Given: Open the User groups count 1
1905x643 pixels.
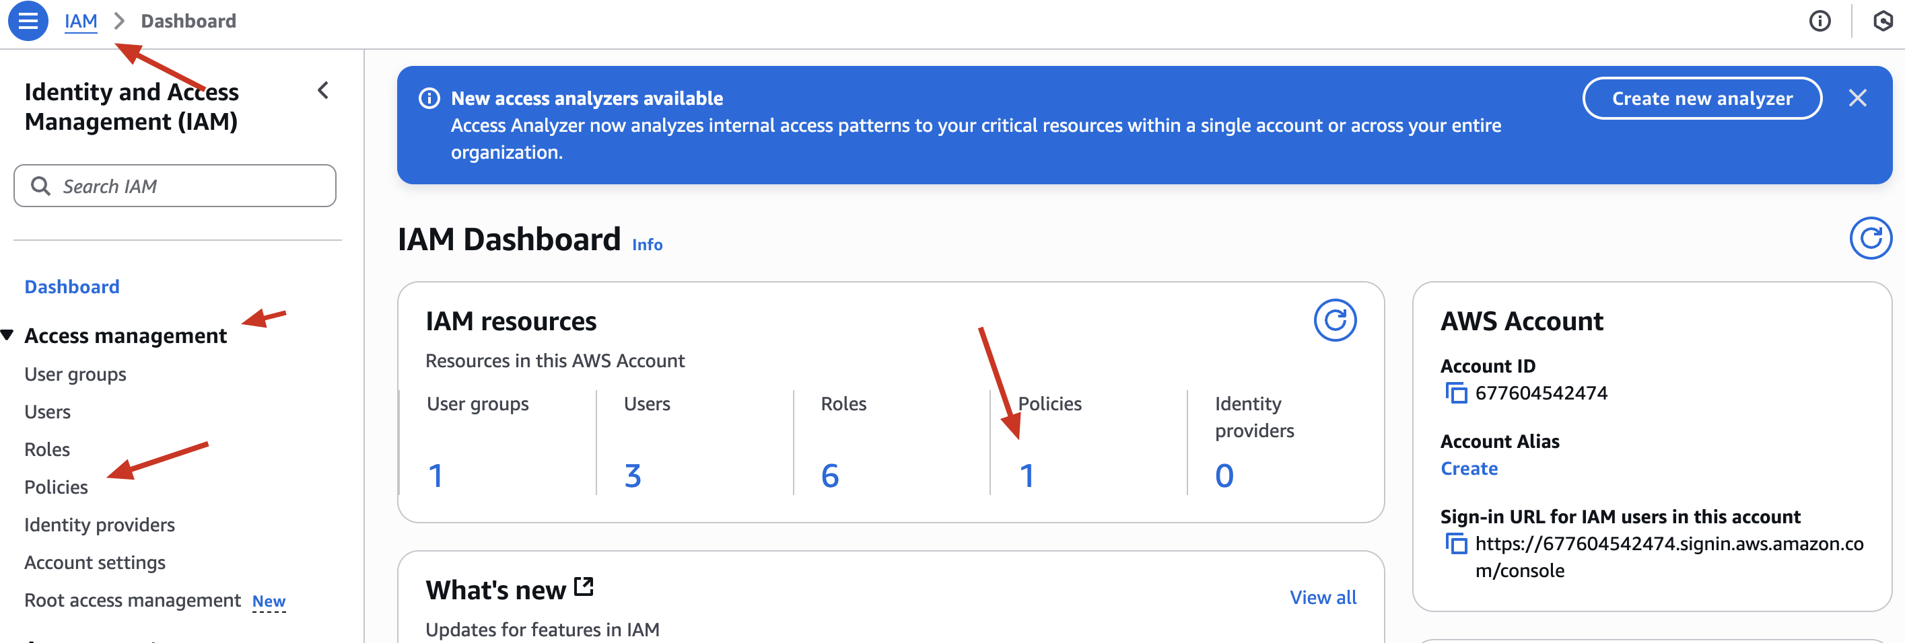Looking at the screenshot, I should coord(436,476).
